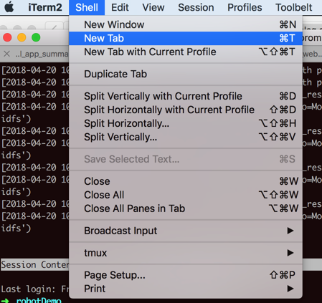Click the green zoom window button
Viewport: 322px width, 303px height.
[36, 37]
